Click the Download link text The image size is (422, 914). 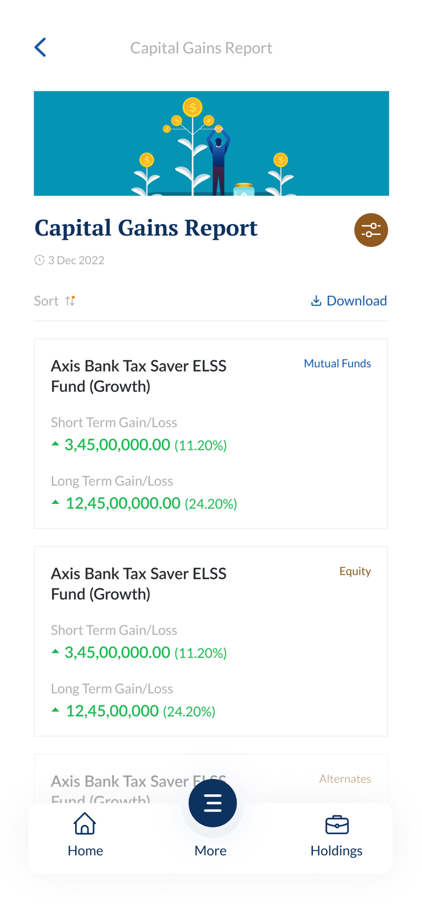point(356,301)
